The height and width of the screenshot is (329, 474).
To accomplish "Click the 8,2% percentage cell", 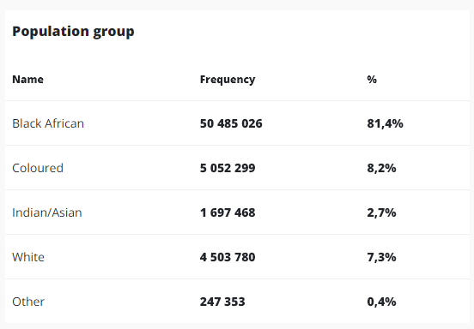I will coord(381,168).
